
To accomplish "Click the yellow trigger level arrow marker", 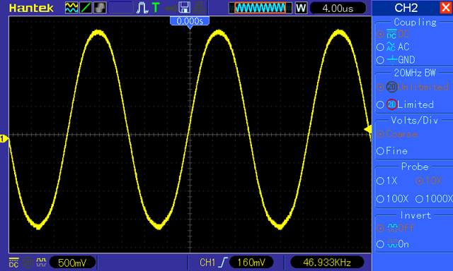I will pyautogui.click(x=368, y=129).
